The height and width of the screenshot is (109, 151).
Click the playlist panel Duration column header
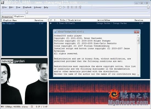point(39,20)
